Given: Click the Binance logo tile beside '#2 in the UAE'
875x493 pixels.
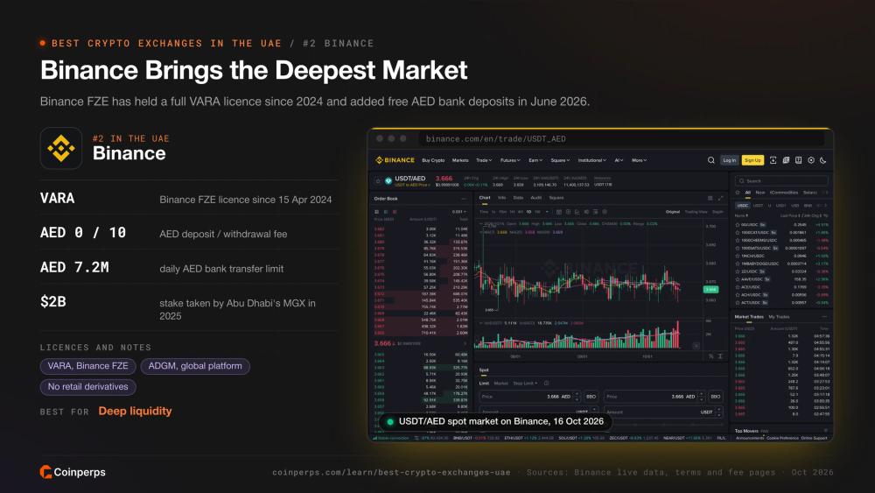Looking at the screenshot, I should pyautogui.click(x=61, y=148).
